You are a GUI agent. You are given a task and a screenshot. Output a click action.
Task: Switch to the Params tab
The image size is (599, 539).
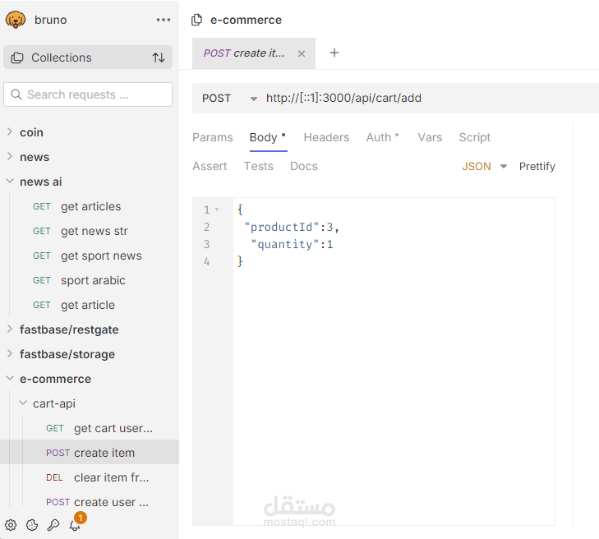pos(212,137)
